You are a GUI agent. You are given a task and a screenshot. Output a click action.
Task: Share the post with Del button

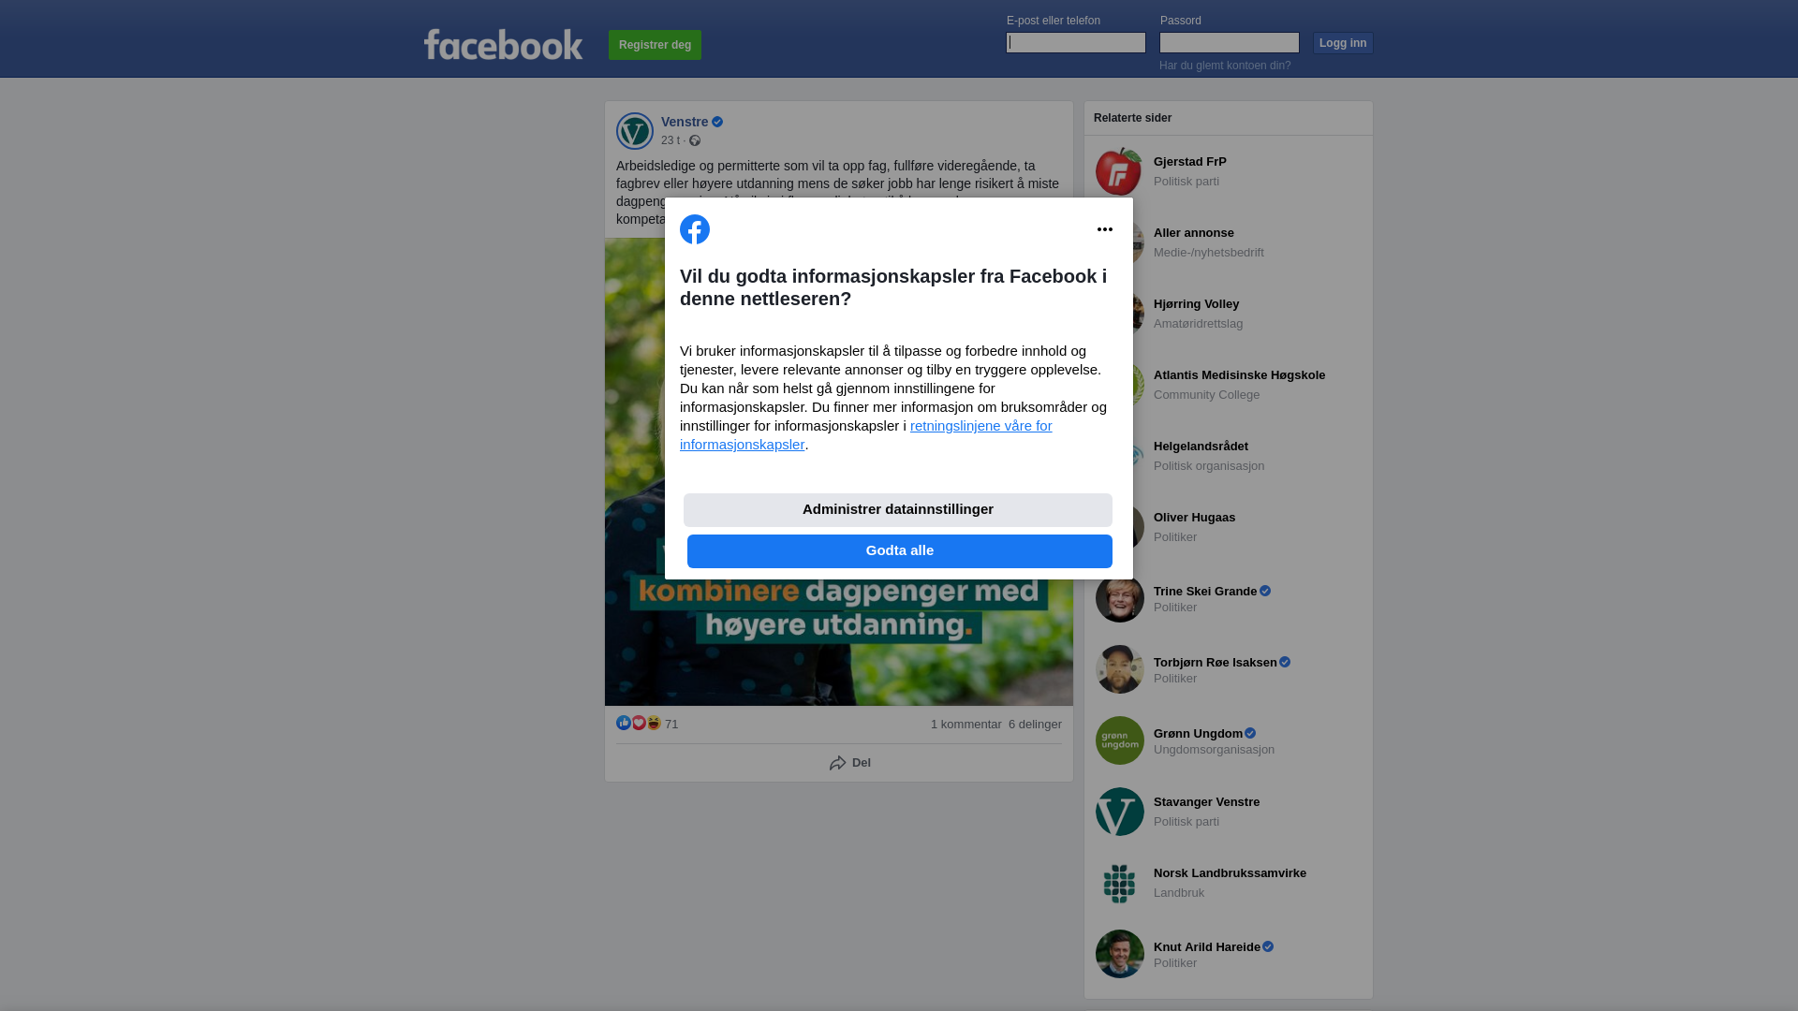coord(850,763)
